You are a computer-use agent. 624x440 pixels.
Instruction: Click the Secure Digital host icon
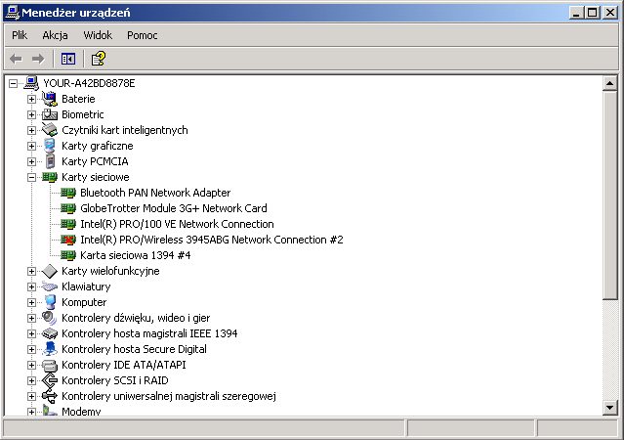(50, 349)
